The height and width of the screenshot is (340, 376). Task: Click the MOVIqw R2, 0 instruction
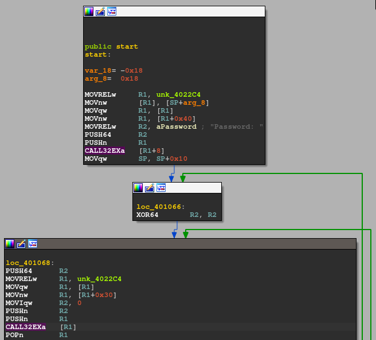point(44,303)
